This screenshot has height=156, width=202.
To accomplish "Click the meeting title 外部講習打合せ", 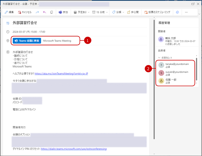I will point(25,23).
